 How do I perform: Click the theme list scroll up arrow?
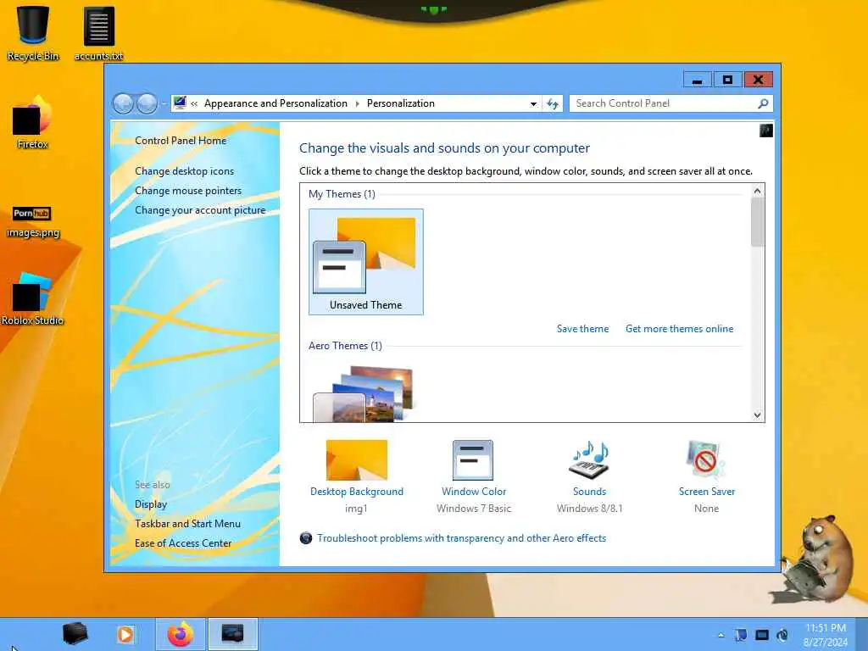[x=757, y=191]
